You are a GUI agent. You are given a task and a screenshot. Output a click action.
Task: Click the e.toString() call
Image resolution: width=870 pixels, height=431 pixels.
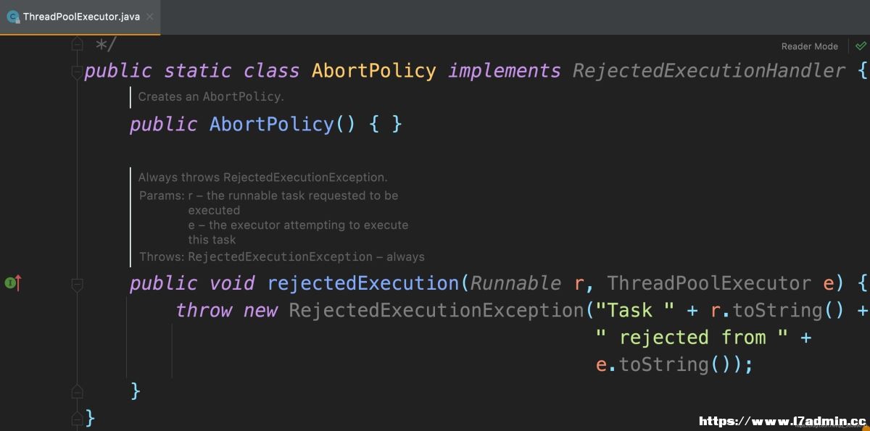(663, 364)
